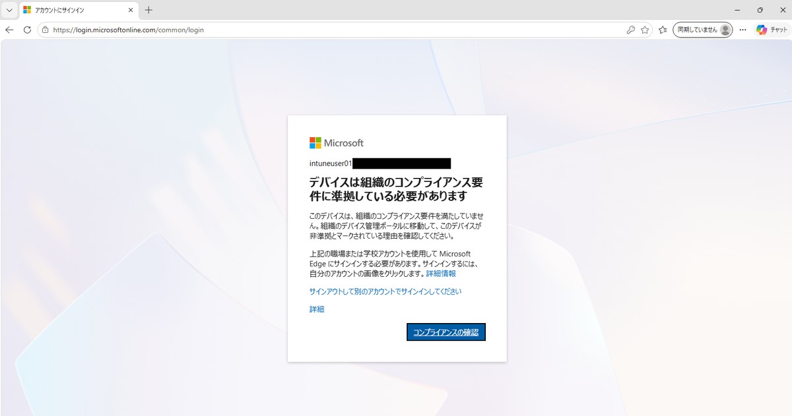792x416 pixels.
Task: View site info lock icon
Action: point(45,30)
